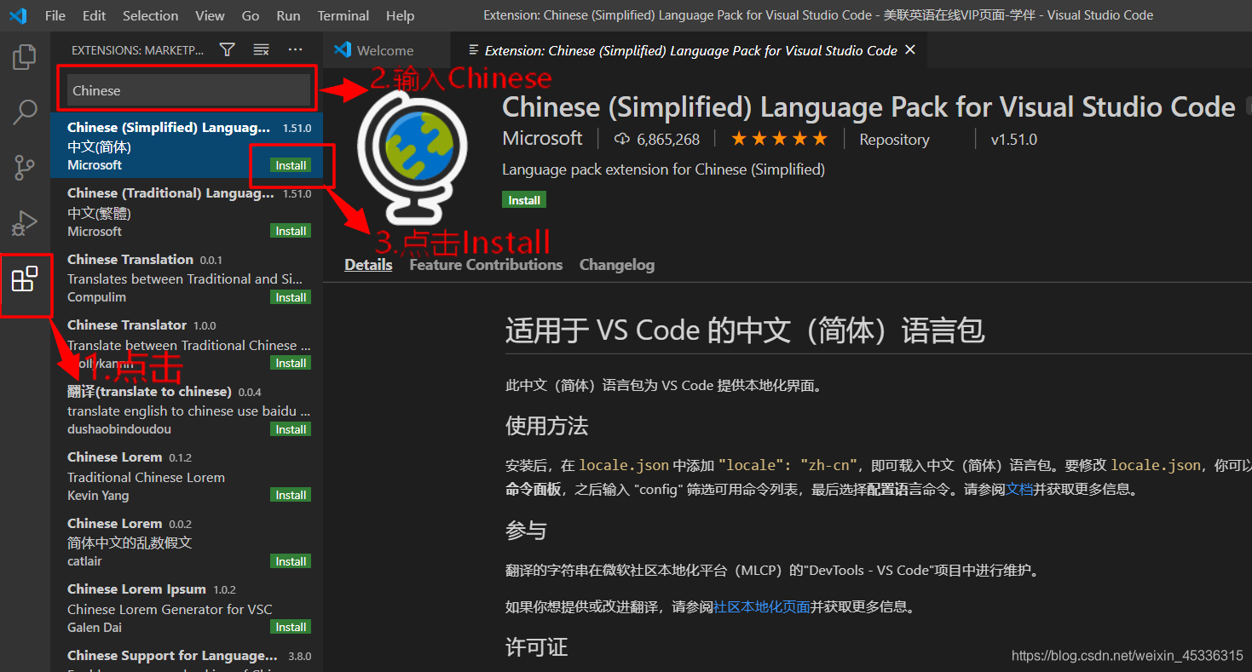Open the File menu
The height and width of the screenshot is (672, 1252).
pyautogui.click(x=55, y=15)
